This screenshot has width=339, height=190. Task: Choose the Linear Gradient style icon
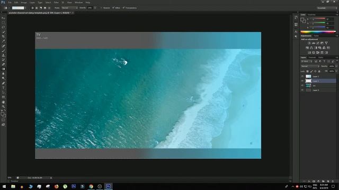click(x=32, y=8)
